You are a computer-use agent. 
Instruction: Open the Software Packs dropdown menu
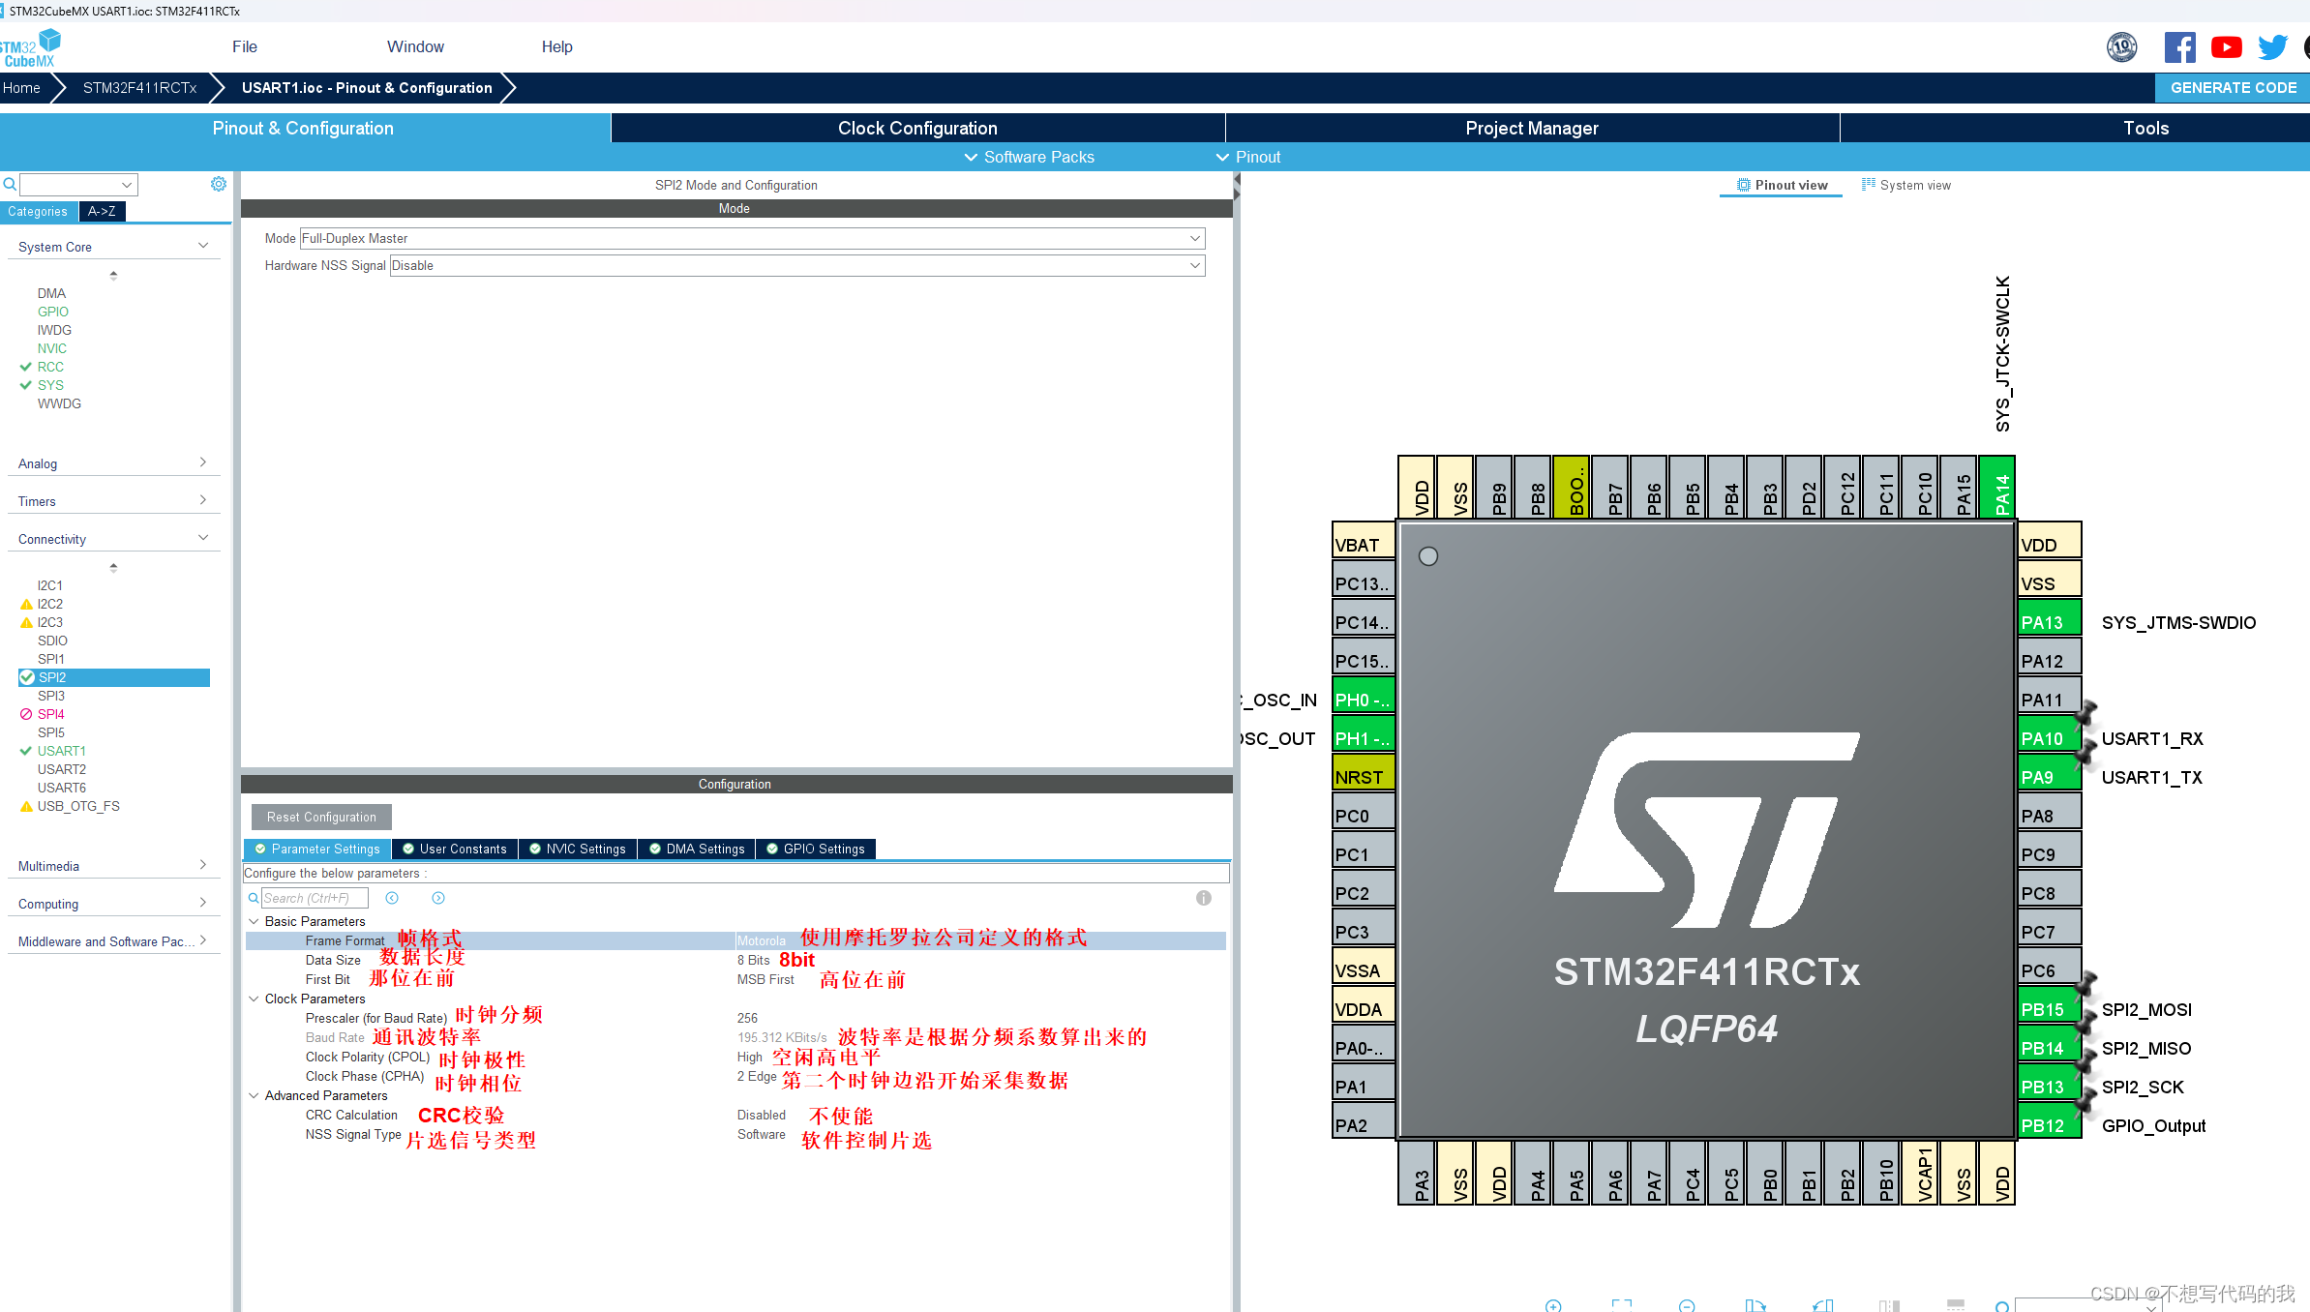tap(1029, 157)
